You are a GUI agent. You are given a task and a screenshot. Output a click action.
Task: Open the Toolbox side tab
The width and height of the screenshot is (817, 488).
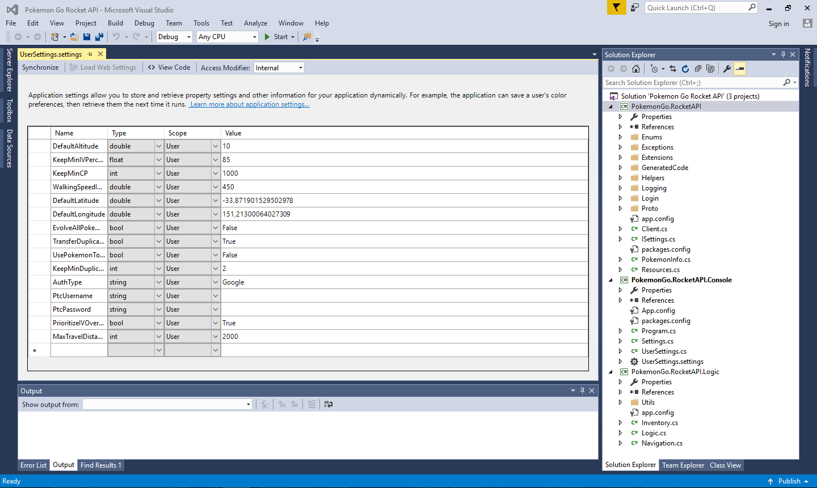point(9,111)
